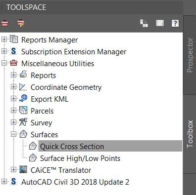
Task: Select the Surfaces label
Action: point(45,135)
